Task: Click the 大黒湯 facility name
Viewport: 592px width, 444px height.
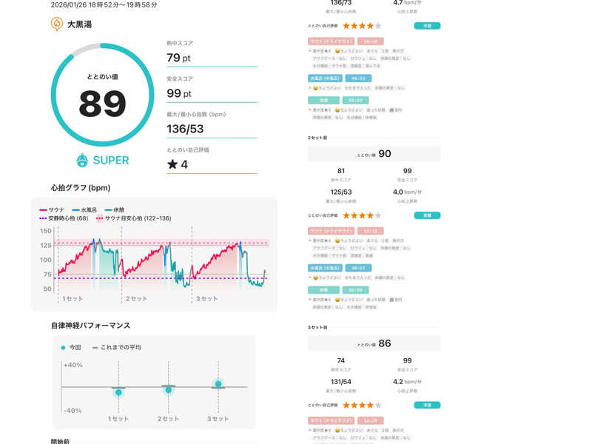Action: (79, 24)
